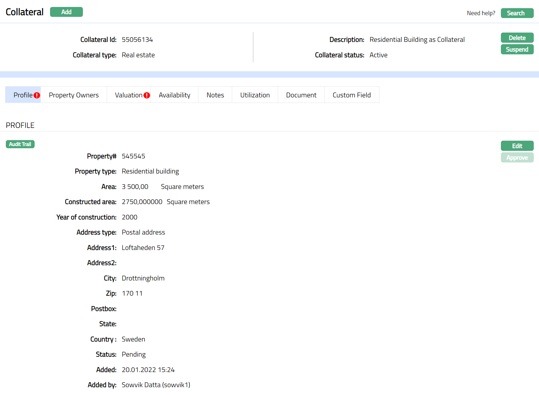Image resolution: width=539 pixels, height=395 pixels.
Task: Delete this collateral record
Action: (517, 38)
